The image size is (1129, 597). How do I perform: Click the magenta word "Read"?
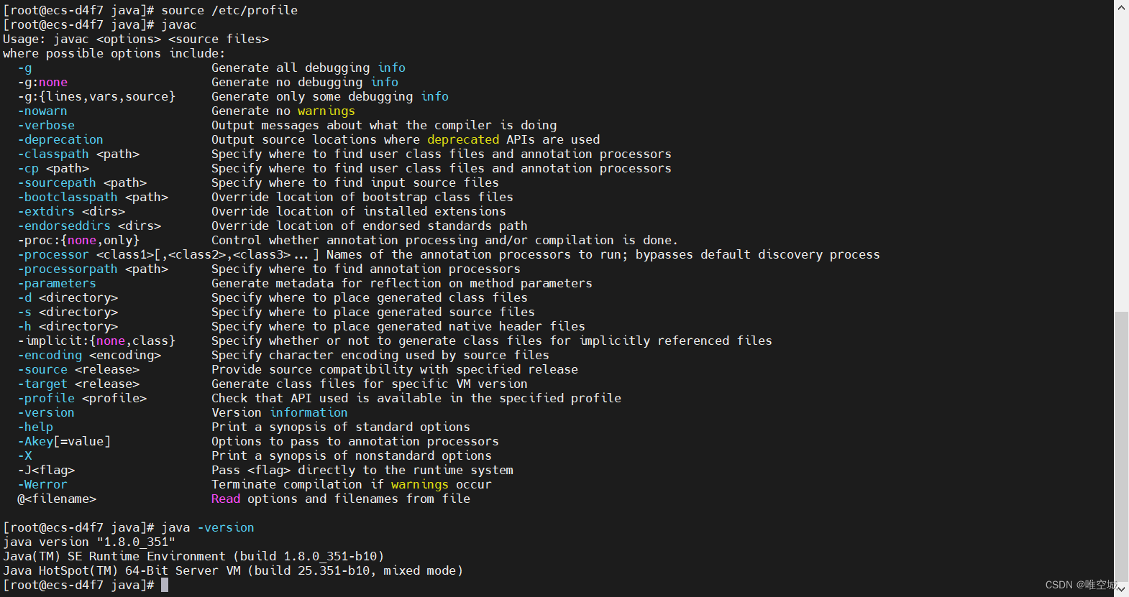click(226, 499)
